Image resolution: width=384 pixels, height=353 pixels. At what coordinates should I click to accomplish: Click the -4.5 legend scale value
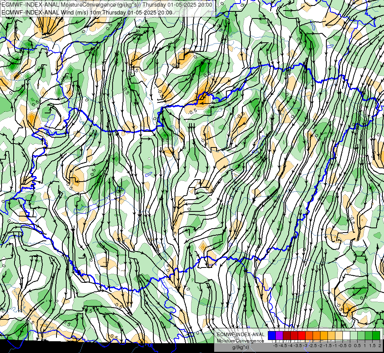283,346
